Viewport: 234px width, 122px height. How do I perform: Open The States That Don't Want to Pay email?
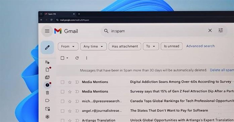point(169,110)
